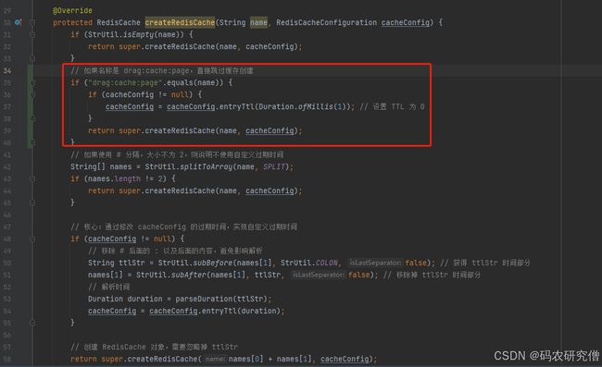Viewport: 602px width, 367px height.
Task: Click the RedisCacheConfiguration type on line 30
Action: pyautogui.click(x=326, y=22)
